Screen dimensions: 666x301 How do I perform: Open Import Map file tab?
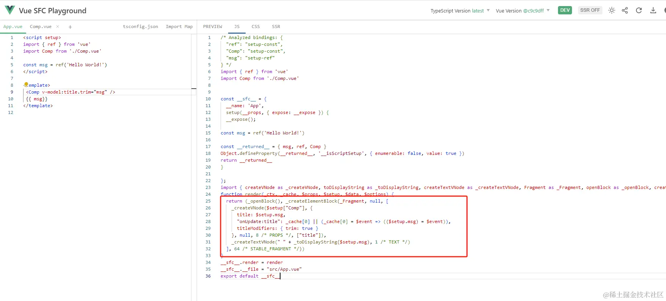(x=179, y=27)
